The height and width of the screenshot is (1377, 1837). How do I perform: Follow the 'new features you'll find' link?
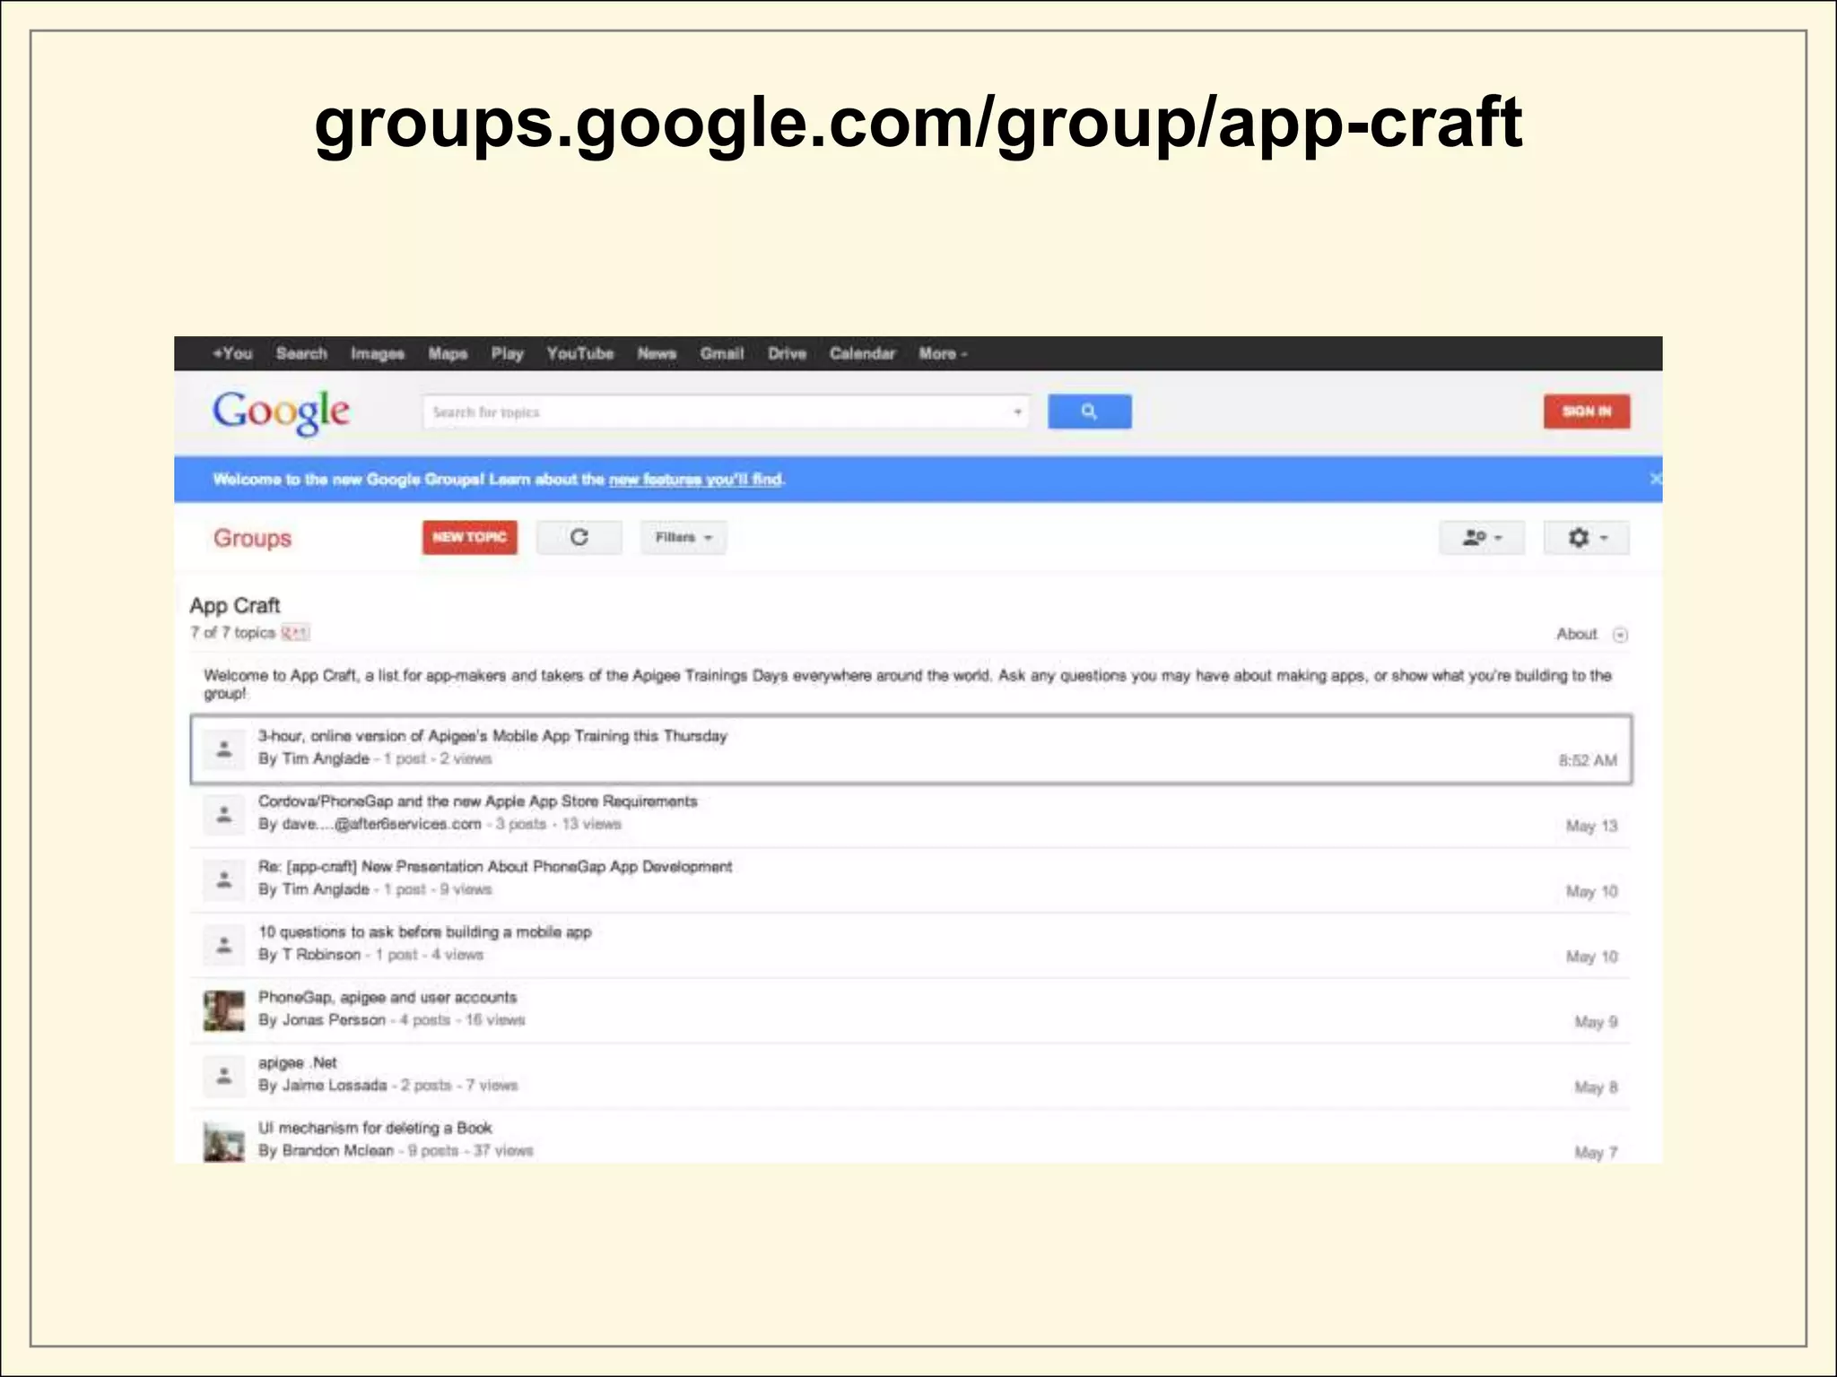click(x=695, y=479)
